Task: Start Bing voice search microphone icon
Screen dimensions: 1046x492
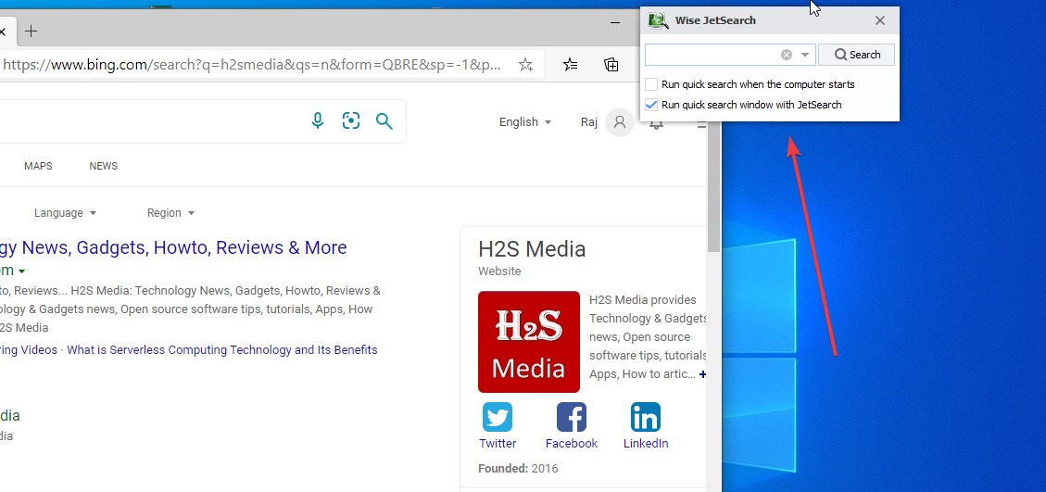Action: 318,120
